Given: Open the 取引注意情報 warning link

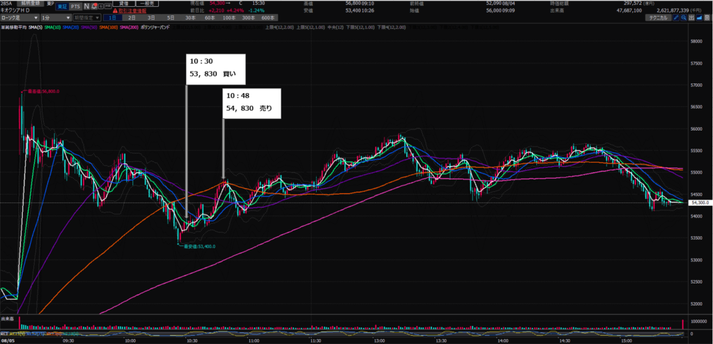Looking at the screenshot, I should click(x=132, y=11).
